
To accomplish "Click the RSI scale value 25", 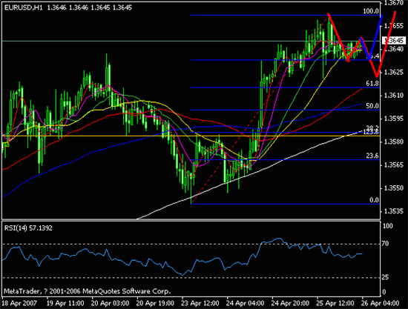I will tap(386, 278).
